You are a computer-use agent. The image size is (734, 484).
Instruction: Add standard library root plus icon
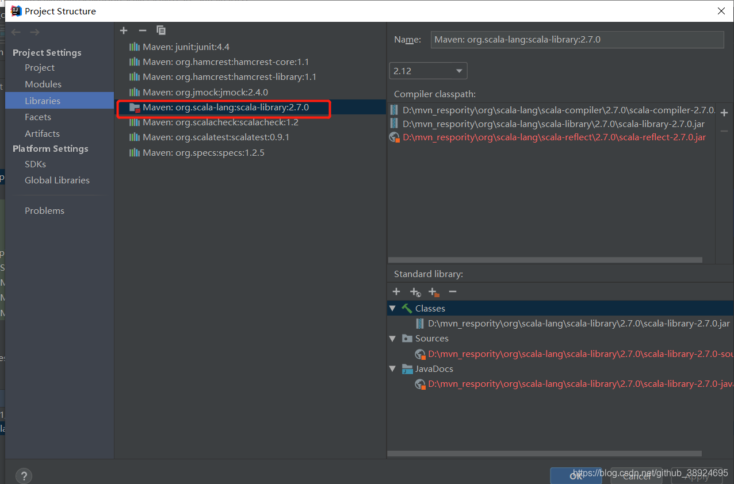click(396, 292)
